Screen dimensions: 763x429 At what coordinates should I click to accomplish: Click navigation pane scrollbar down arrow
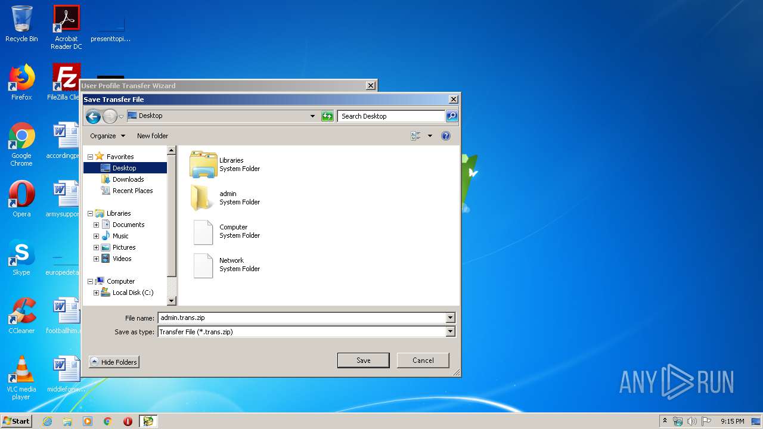172,301
